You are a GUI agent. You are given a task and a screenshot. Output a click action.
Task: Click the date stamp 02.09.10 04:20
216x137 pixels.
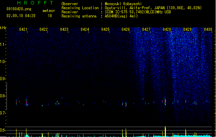[21, 16]
